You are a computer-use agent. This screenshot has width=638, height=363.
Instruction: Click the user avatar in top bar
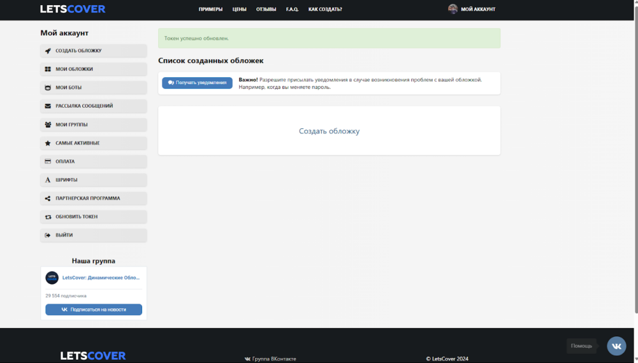click(x=452, y=9)
